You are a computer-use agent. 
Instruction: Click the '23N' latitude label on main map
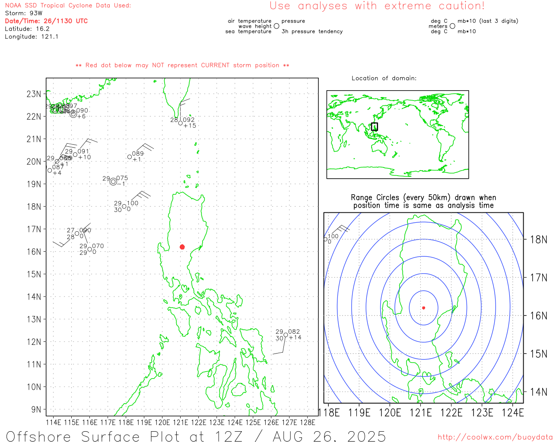[x=34, y=94]
